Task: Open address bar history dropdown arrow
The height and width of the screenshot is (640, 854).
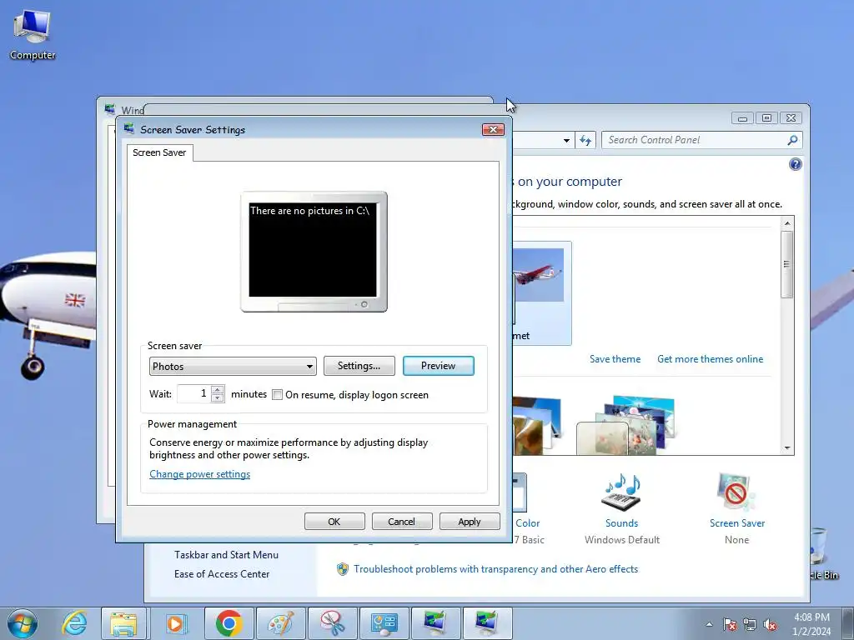Action: [566, 140]
